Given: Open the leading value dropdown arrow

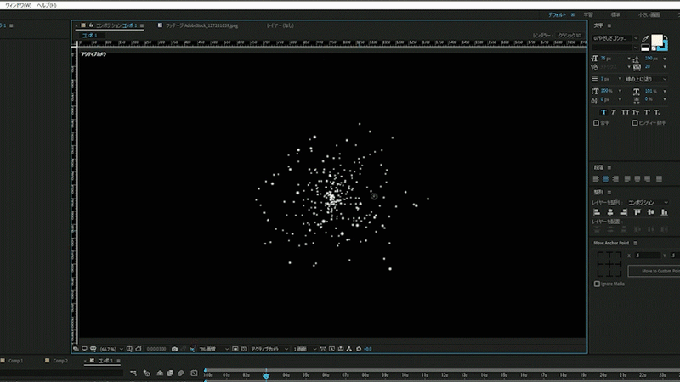Looking at the screenshot, I should (665, 59).
